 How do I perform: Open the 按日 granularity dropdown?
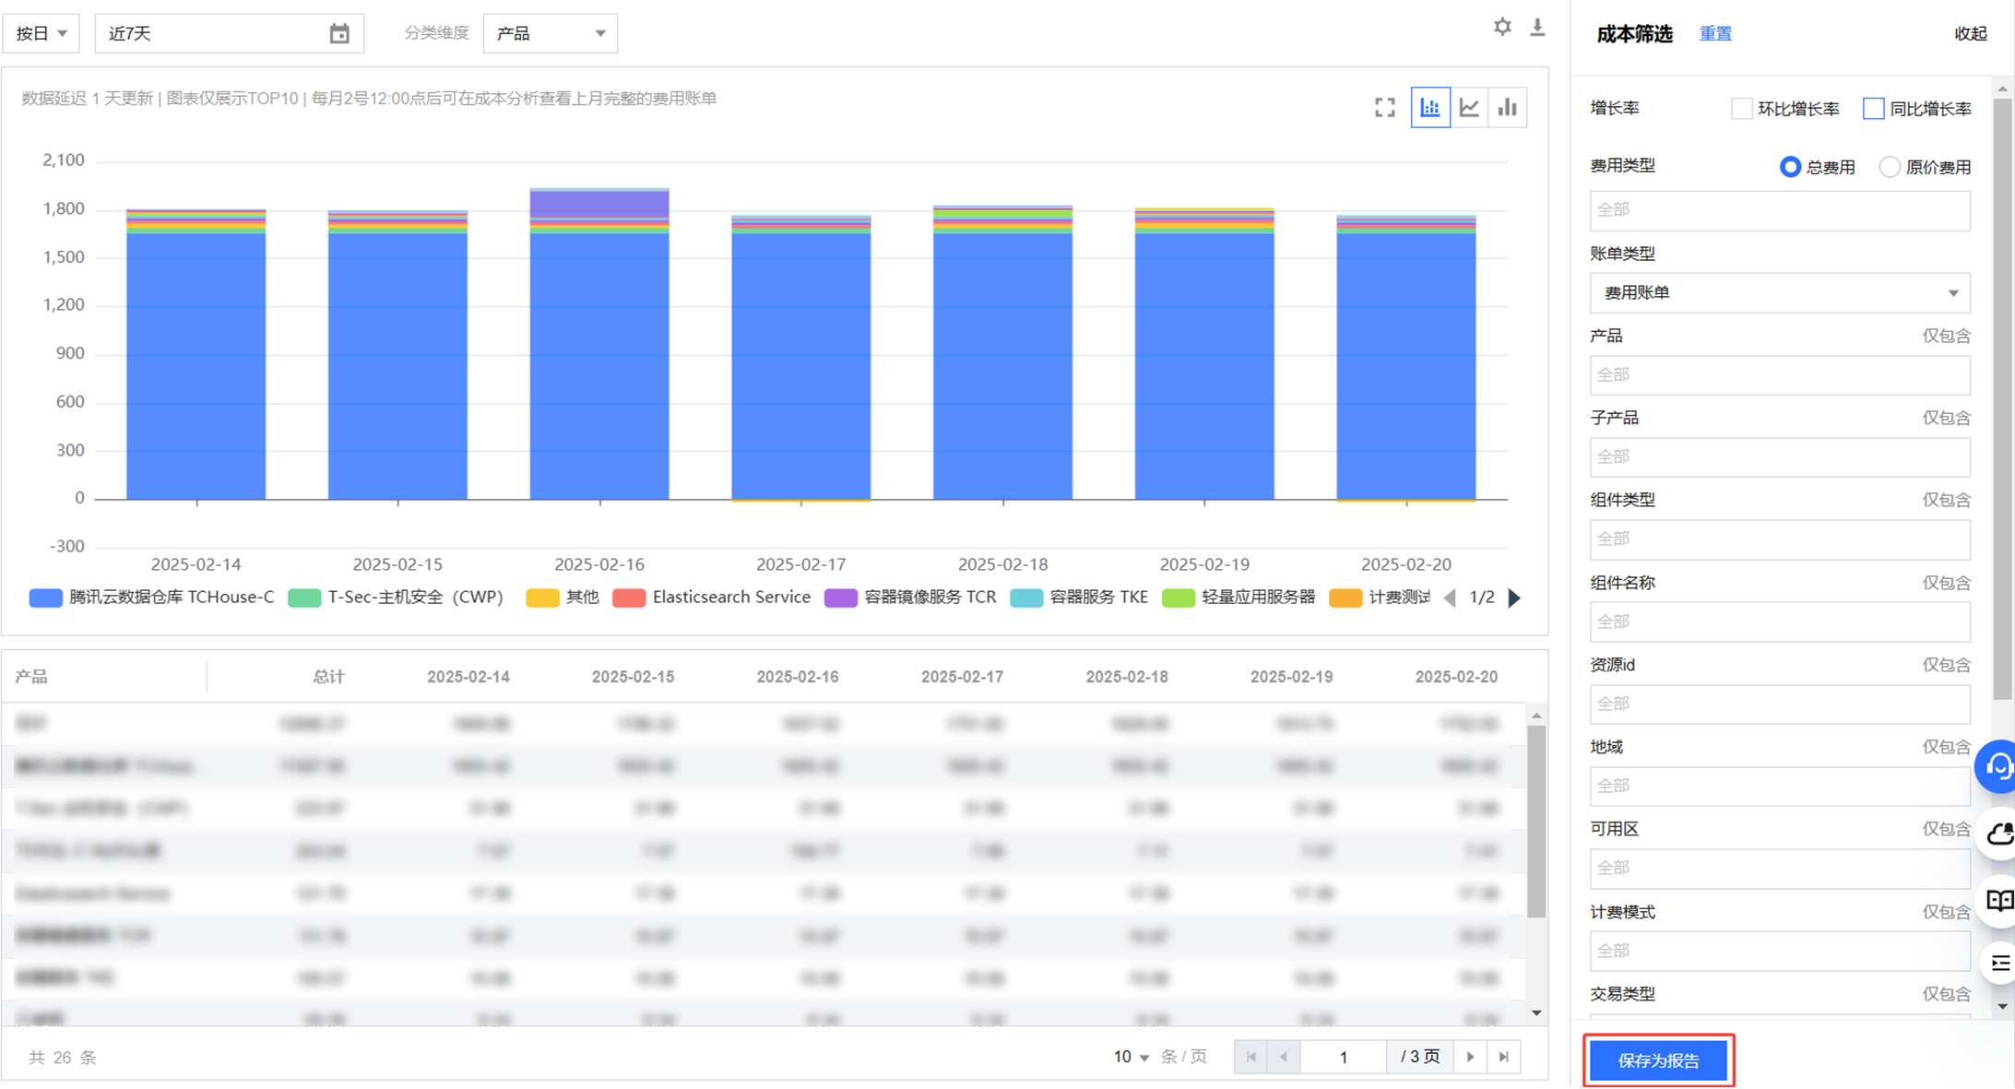tap(41, 33)
